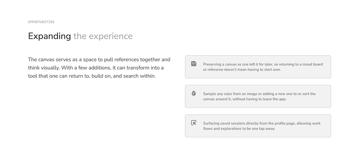Image resolution: width=359 pixels, height=168 pixels.
Task: Click the line starting 'Preserving a canvas'
Action: [263, 64]
